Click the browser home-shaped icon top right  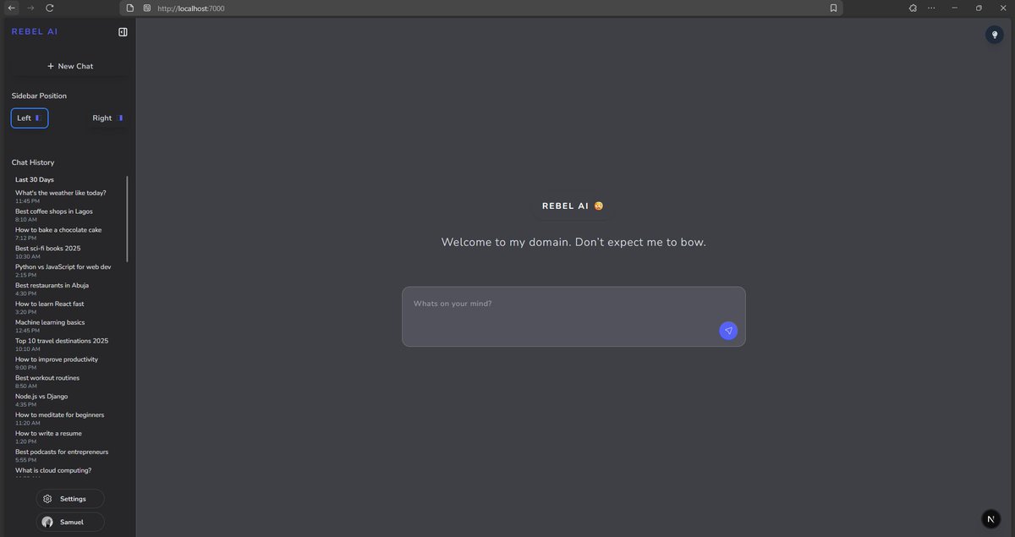913,8
